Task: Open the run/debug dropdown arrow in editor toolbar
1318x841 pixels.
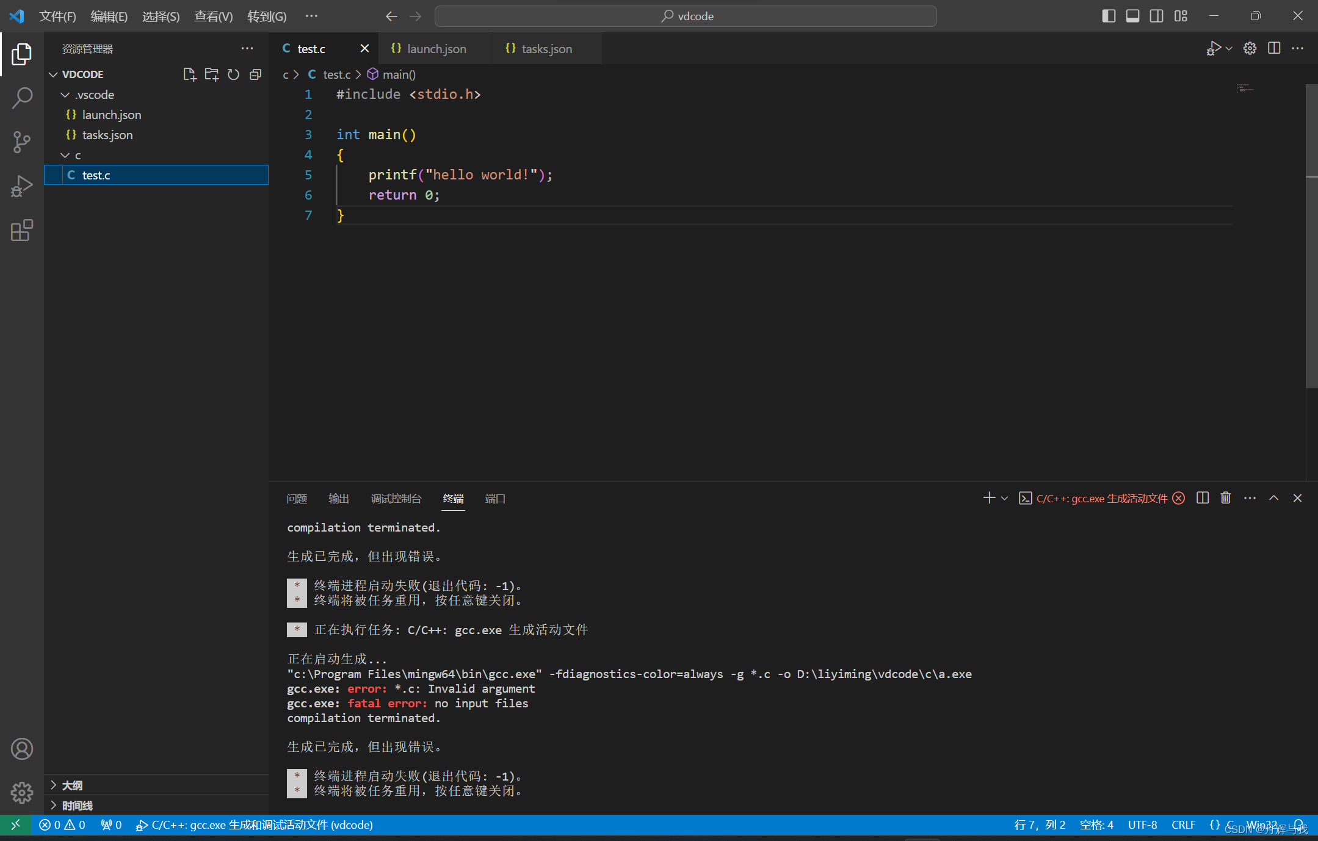Action: pos(1229,48)
